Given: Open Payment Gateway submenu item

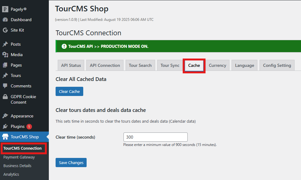Looking at the screenshot, I should click(19, 157).
